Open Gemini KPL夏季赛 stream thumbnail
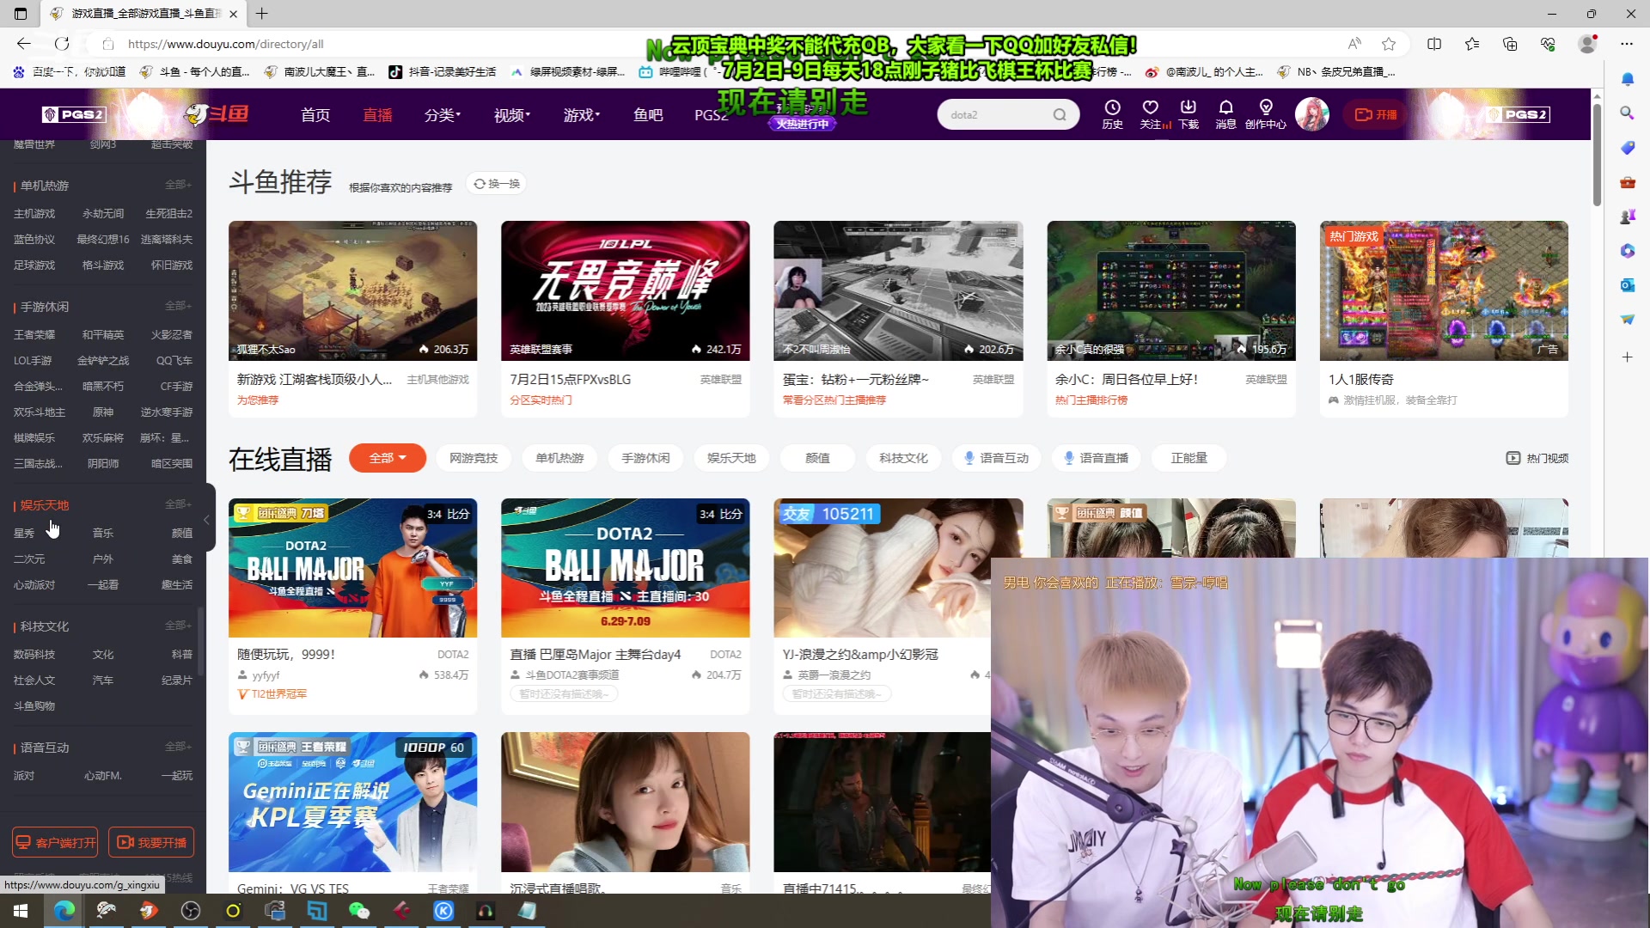The height and width of the screenshot is (928, 1650). (352, 802)
